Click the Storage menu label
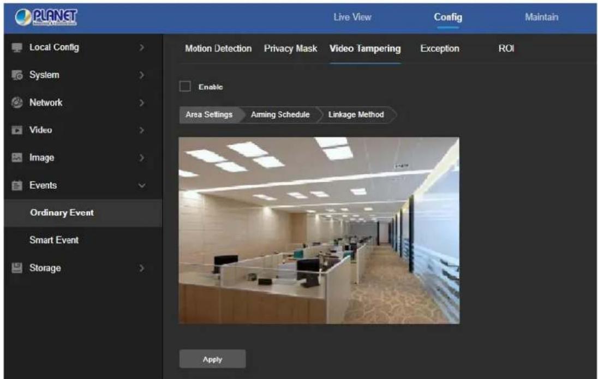Screen dimensions: 598x379 45,268
